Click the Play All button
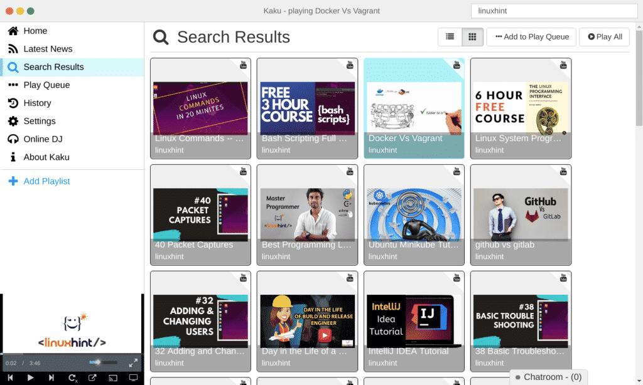The height and width of the screenshot is (385, 643). coord(605,37)
